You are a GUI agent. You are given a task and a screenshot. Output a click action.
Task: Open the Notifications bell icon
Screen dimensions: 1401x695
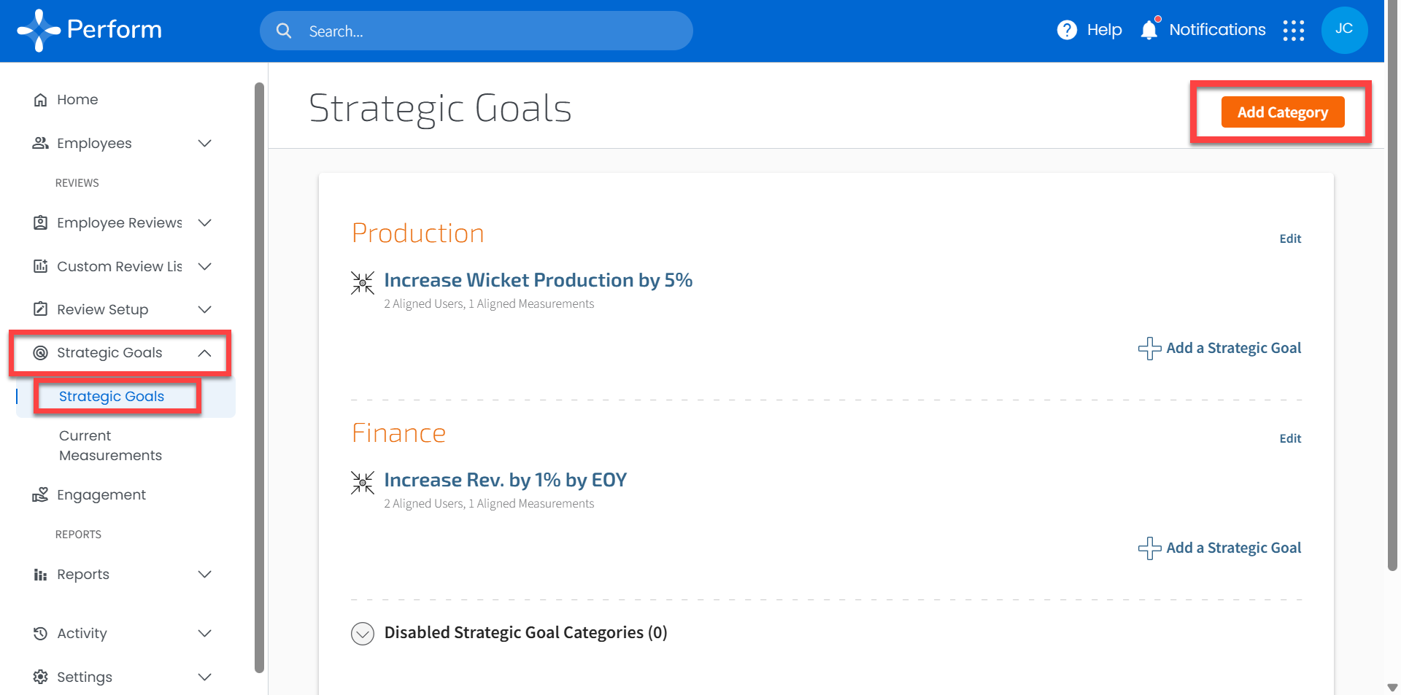(1149, 30)
